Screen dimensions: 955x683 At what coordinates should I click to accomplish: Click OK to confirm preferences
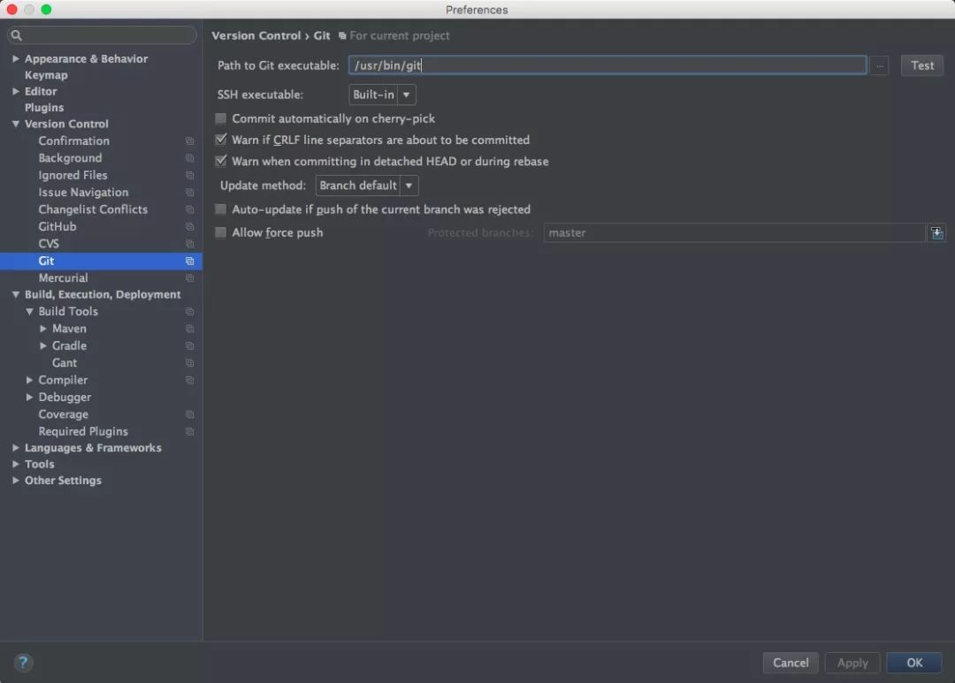[914, 663]
